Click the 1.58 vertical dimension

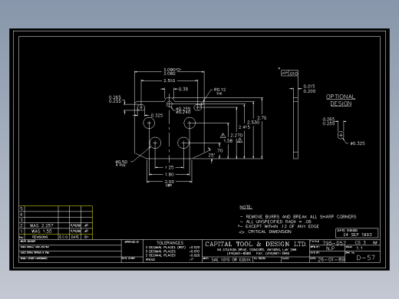point(228,141)
